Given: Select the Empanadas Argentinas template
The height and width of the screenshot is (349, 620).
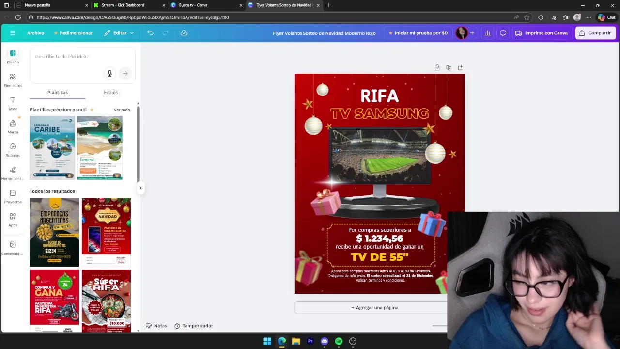Looking at the screenshot, I should [x=54, y=232].
